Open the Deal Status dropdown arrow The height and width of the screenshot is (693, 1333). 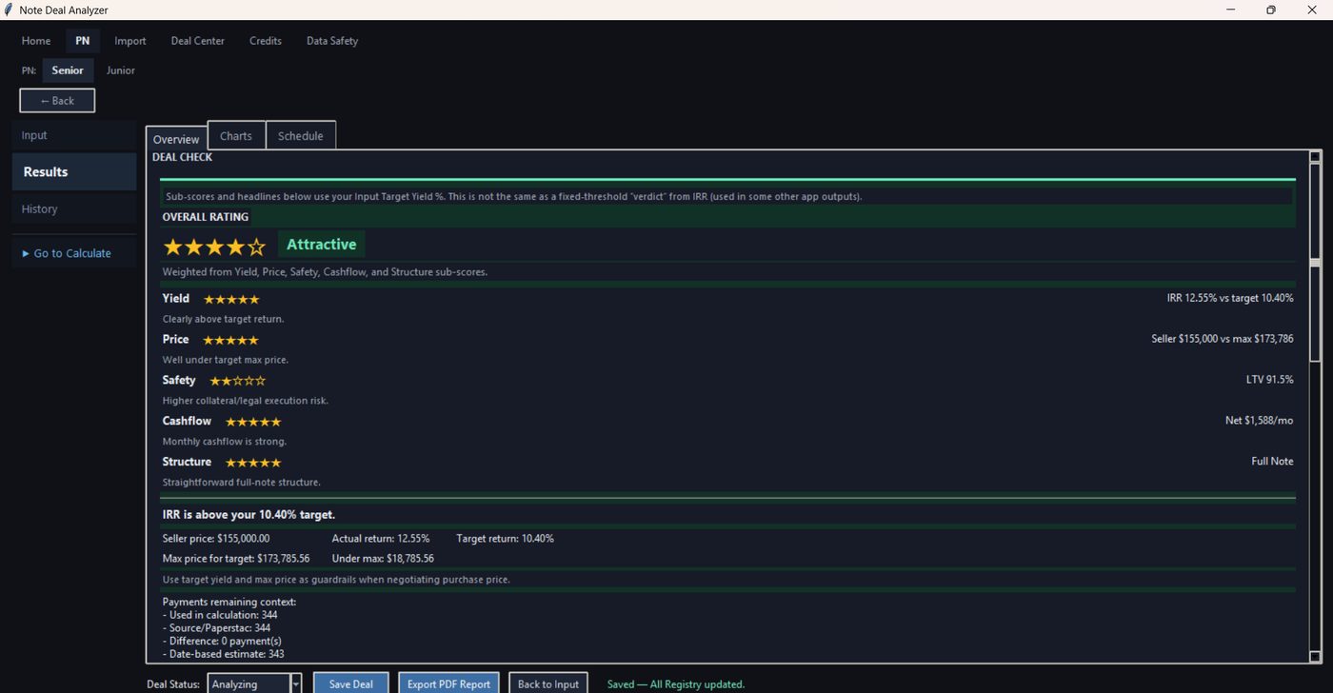tap(296, 683)
